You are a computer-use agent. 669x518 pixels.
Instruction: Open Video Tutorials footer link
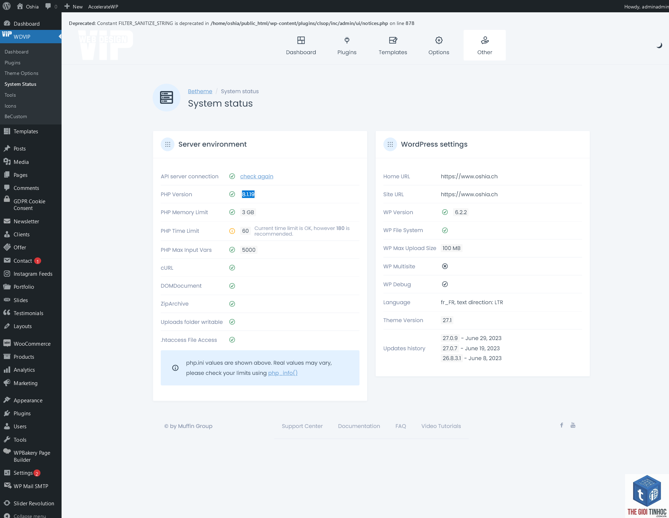point(441,426)
